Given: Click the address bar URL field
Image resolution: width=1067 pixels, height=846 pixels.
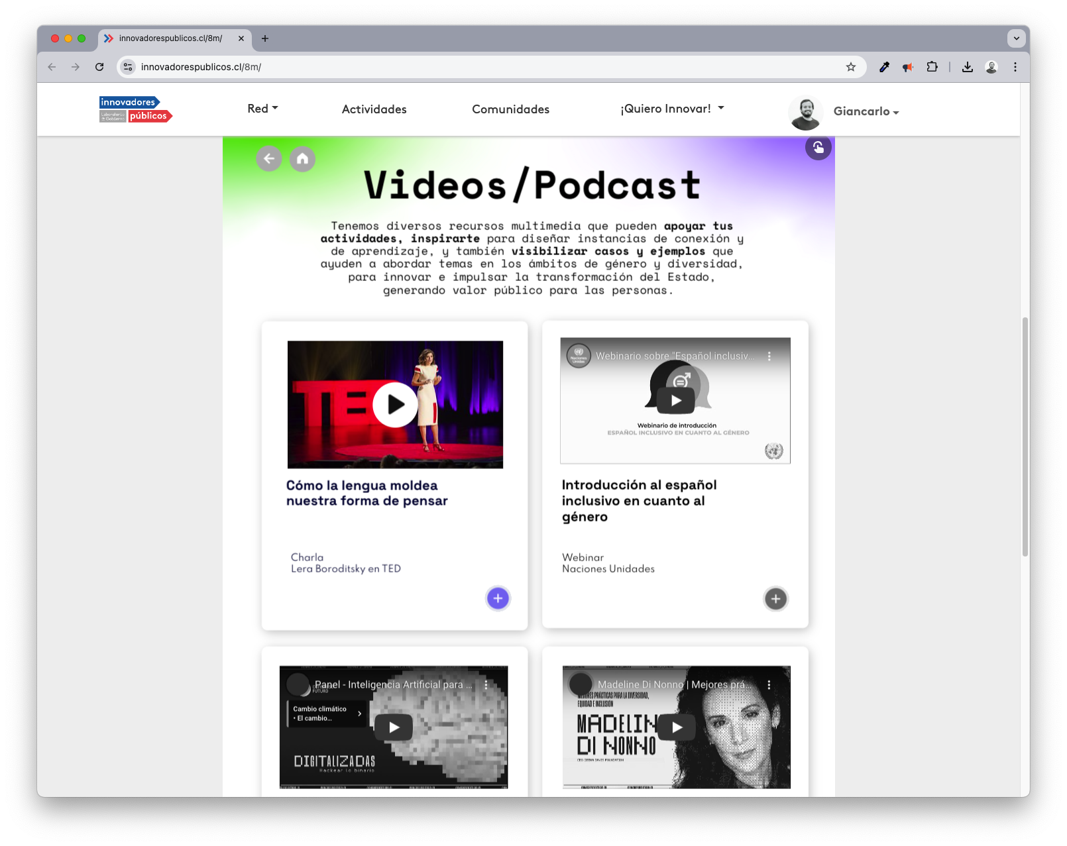Looking at the screenshot, I should (x=464, y=67).
